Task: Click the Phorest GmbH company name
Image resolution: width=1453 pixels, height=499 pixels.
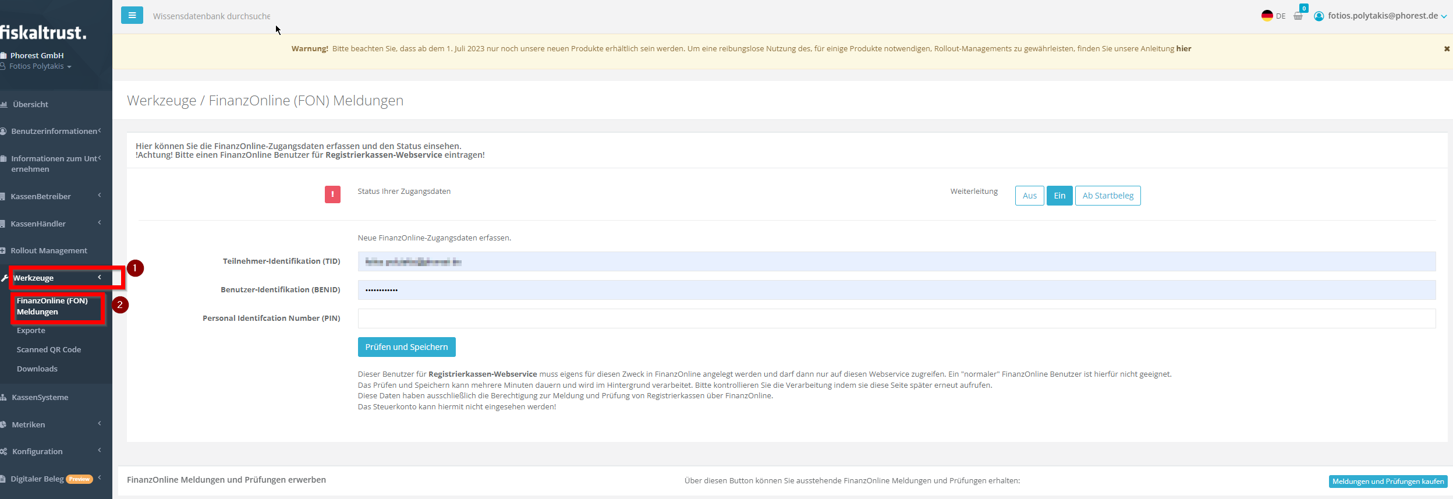Action: (37, 56)
